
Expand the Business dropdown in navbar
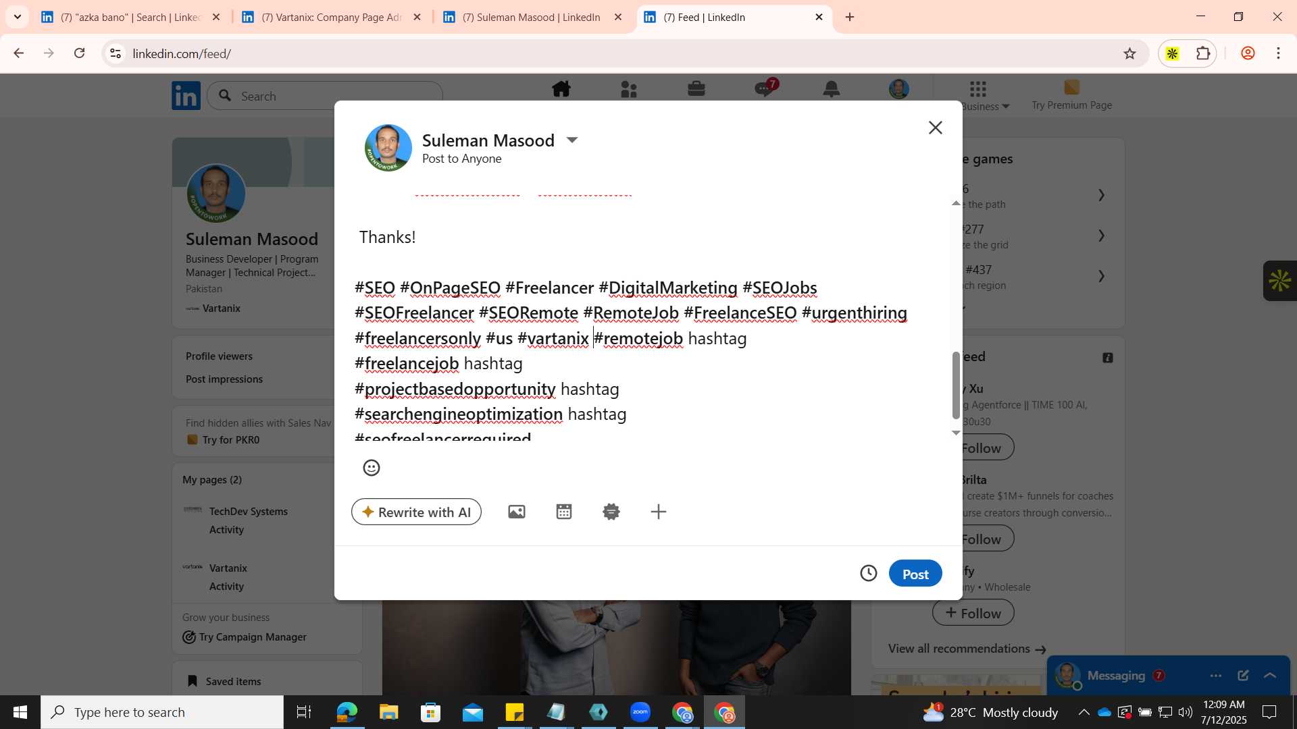pos(985,106)
